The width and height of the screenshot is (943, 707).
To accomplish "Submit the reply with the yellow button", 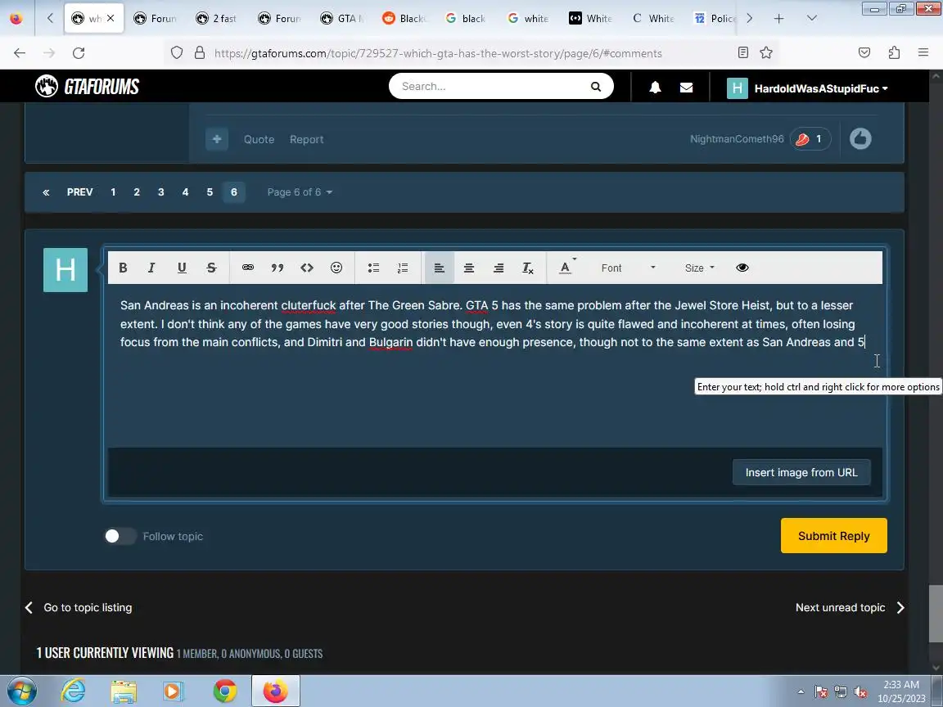I will coord(833,536).
